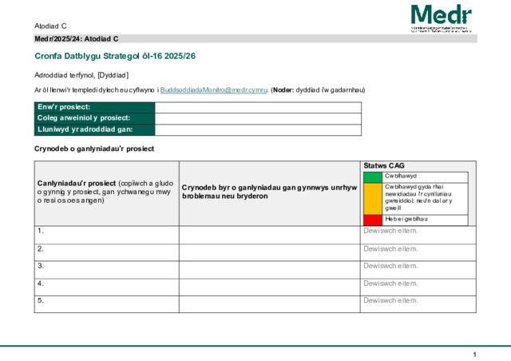511x361 pixels.
Task: Select the Coleg arweiniol y prosiect field
Action: [x=257, y=118]
